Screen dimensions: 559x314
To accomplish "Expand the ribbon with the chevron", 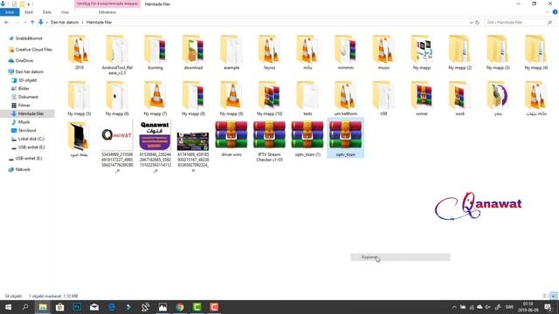I will pyautogui.click(x=548, y=12).
